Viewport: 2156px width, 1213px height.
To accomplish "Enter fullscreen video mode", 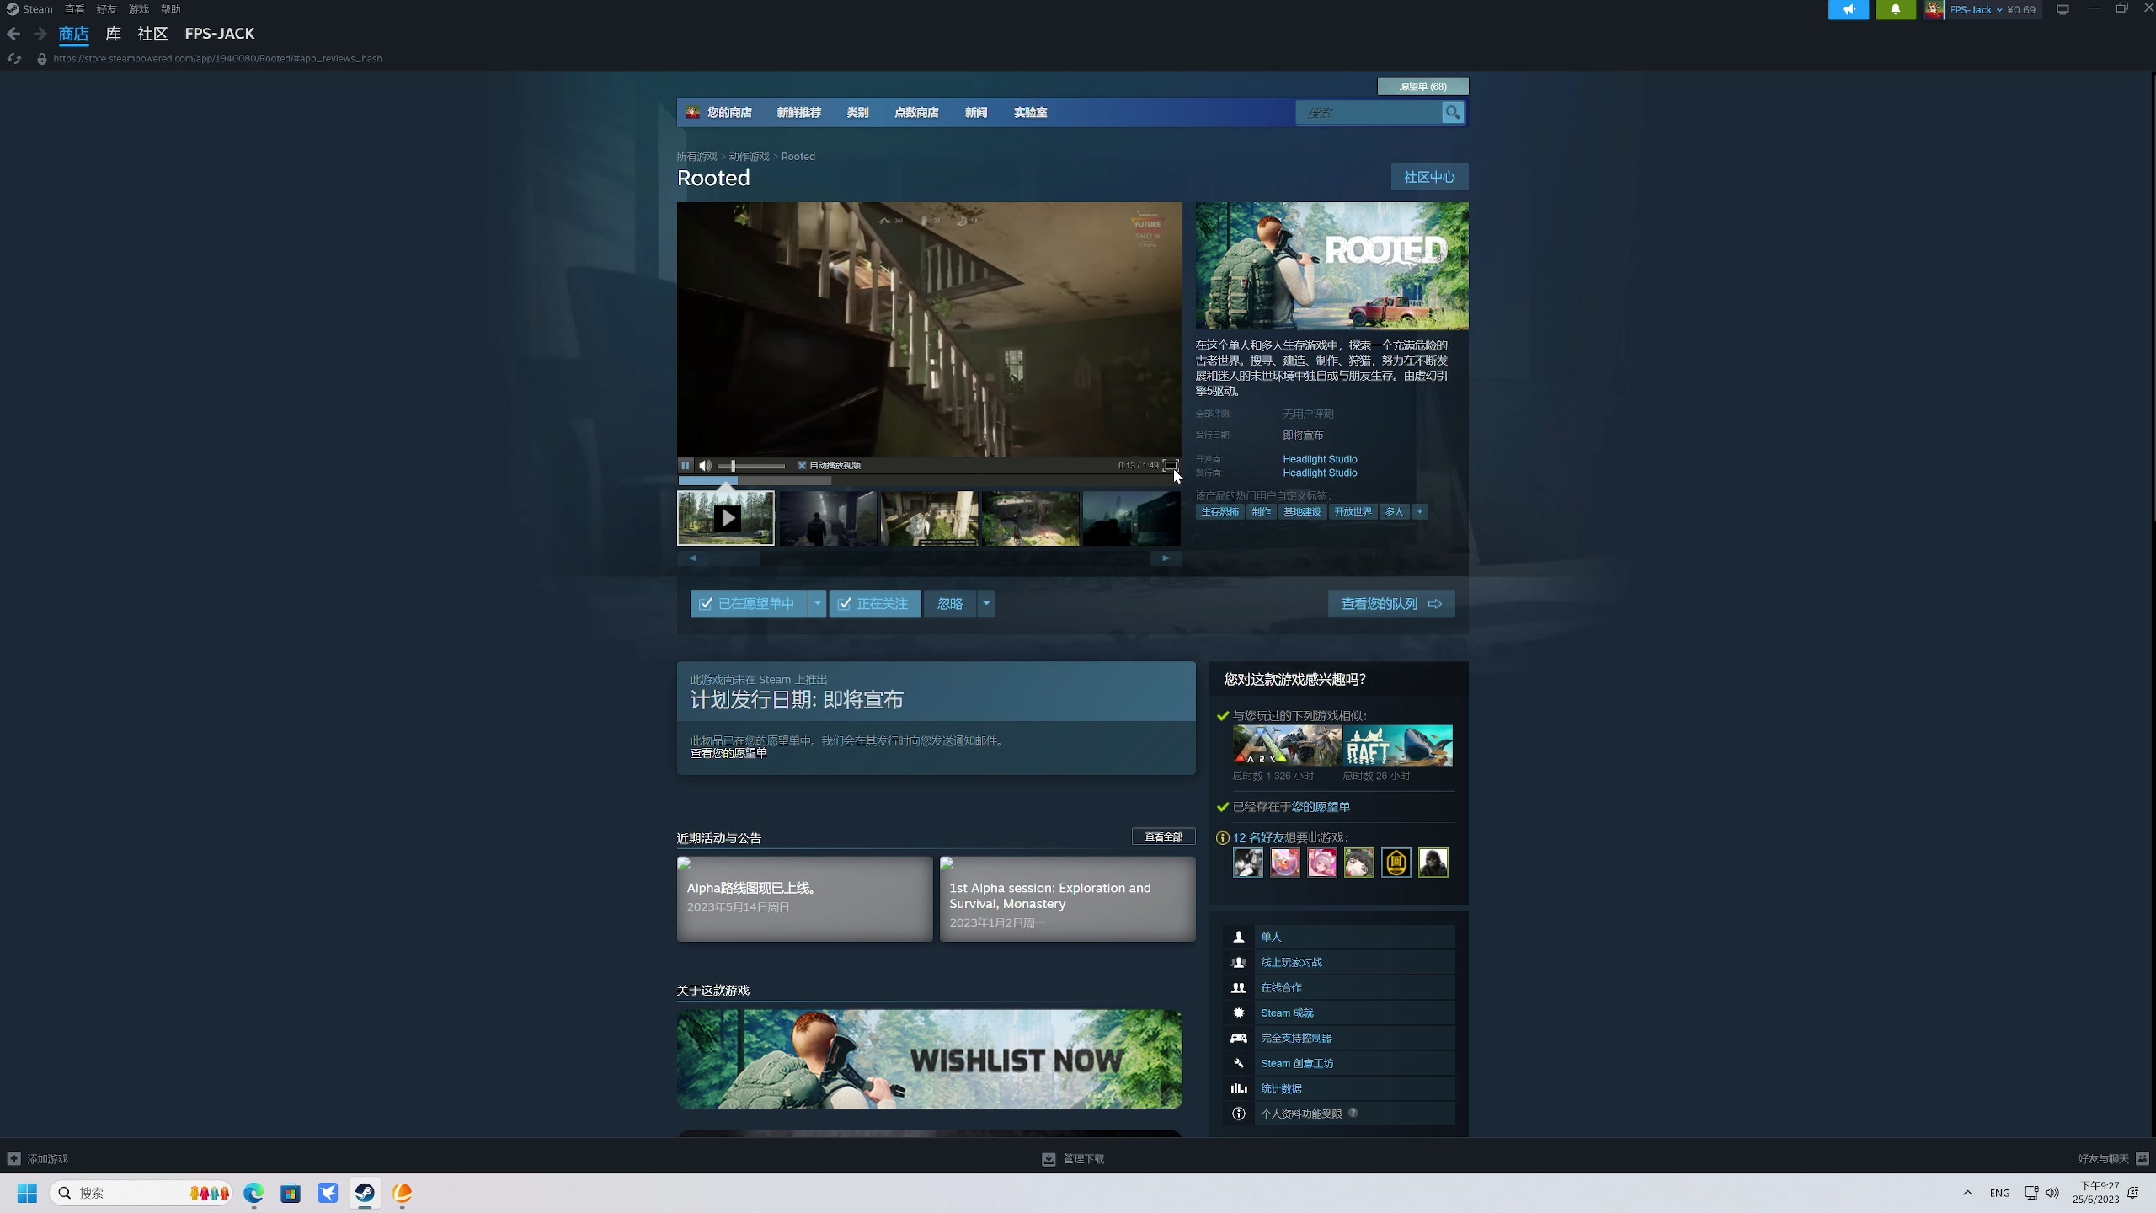I will click(x=1170, y=465).
